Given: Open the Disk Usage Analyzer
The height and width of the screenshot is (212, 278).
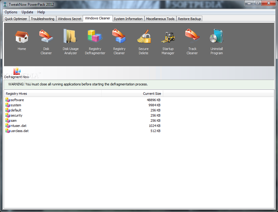Looking at the screenshot, I should coord(70,42).
